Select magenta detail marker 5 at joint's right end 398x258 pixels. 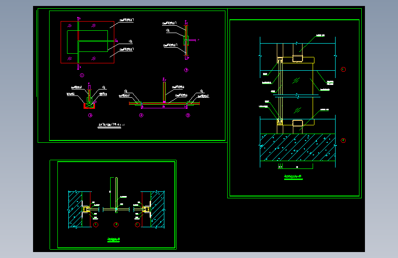click(x=188, y=115)
